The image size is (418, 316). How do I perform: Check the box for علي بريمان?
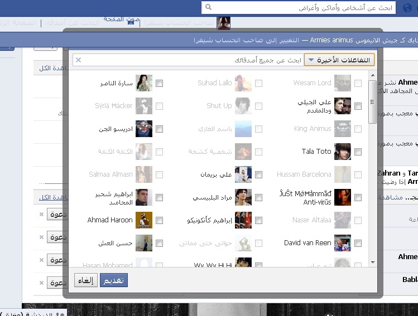[258, 174]
